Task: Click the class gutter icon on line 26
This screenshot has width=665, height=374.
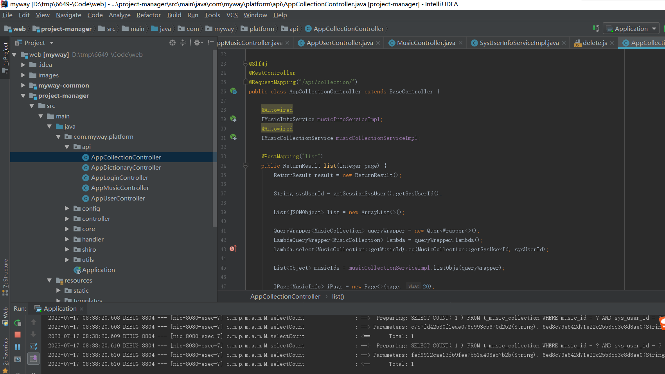Action: click(x=234, y=91)
